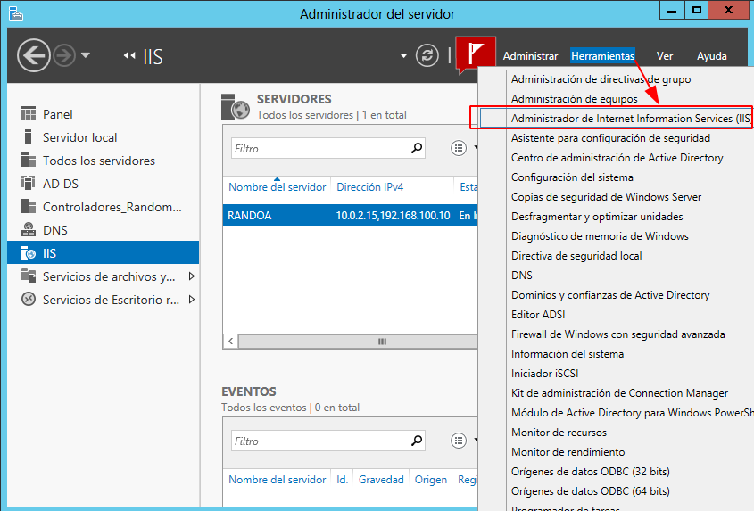Viewport: 754px width, 511px height.
Task: Click the breadcrumb double-chevron before IIS
Action: pos(128,56)
